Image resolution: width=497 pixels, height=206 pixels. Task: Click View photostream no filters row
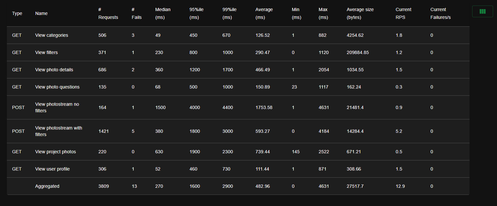coord(238,107)
